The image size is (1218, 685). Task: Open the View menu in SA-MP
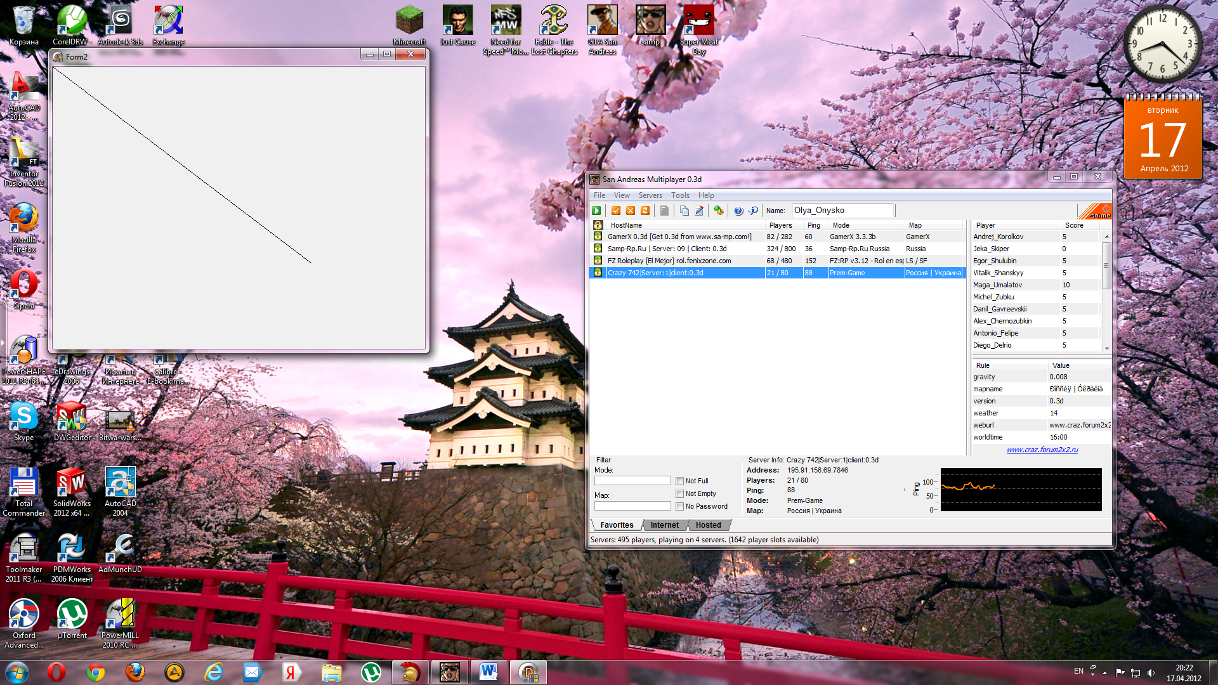[622, 195]
